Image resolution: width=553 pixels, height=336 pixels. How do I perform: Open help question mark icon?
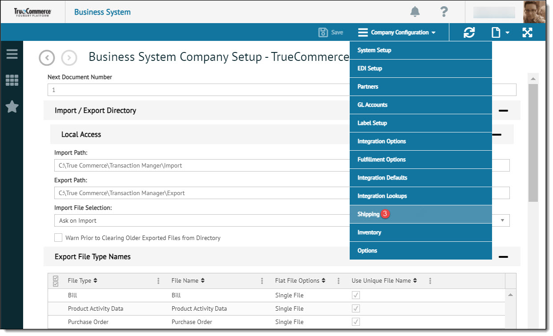click(444, 12)
